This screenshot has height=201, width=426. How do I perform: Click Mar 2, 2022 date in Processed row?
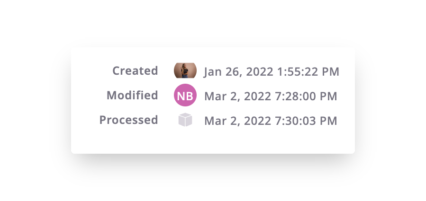pos(238,121)
